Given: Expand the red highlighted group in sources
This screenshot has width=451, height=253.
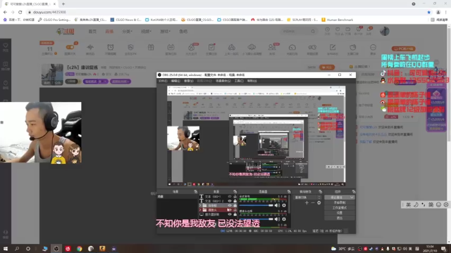Looking at the screenshot, I should pyautogui.click(x=200, y=210).
